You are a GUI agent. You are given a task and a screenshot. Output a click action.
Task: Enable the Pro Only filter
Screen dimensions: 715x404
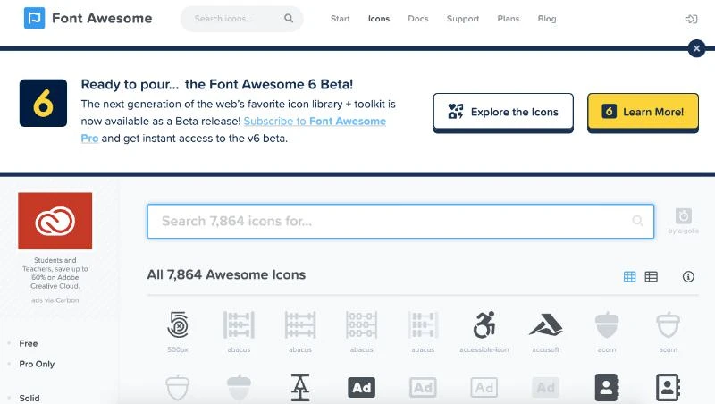tap(37, 364)
